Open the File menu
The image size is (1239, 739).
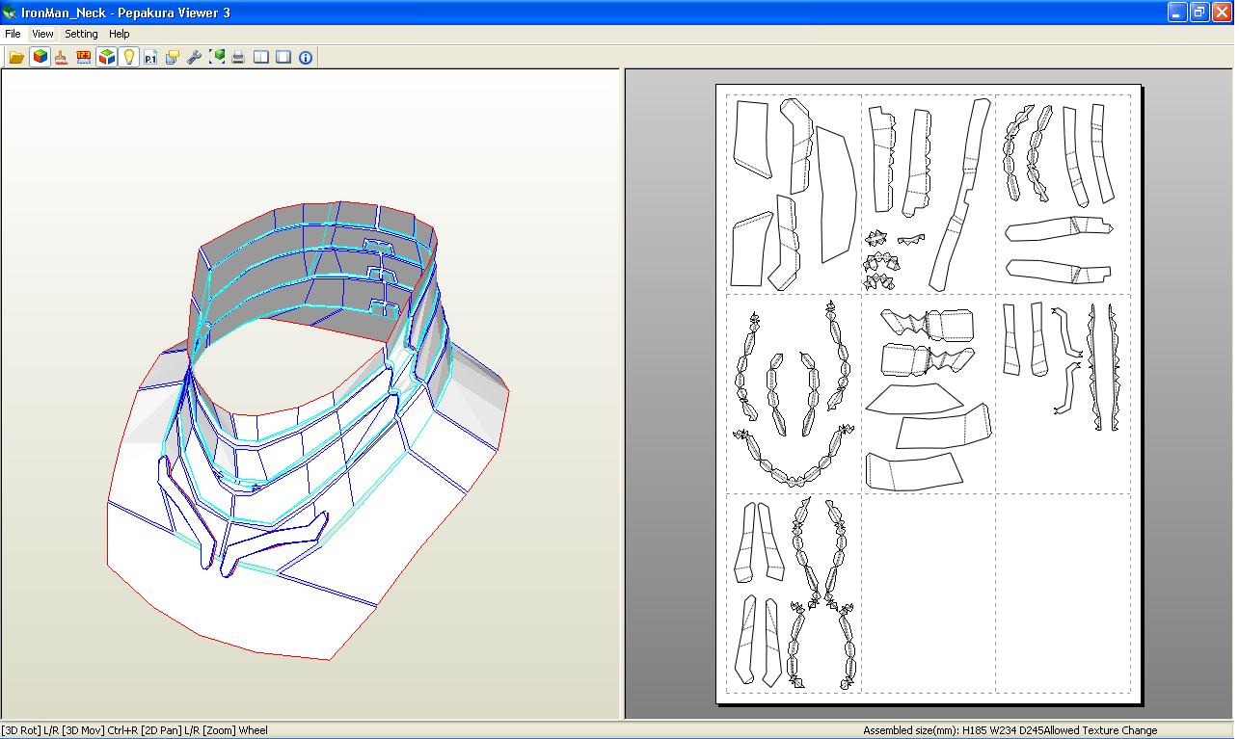[13, 34]
